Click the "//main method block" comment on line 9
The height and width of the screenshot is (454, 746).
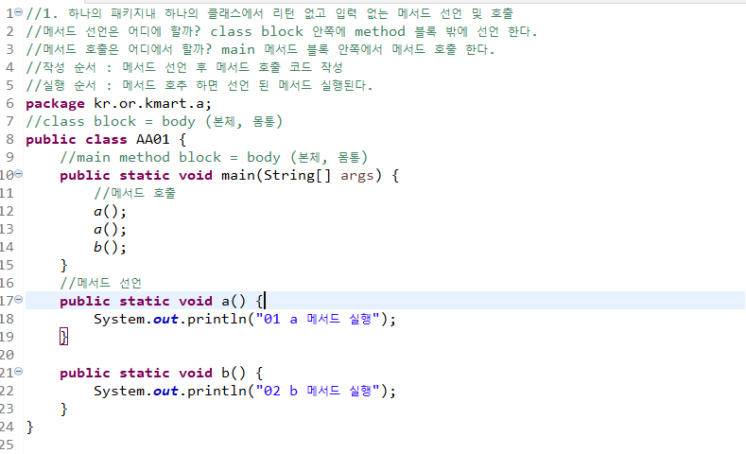[214, 158]
